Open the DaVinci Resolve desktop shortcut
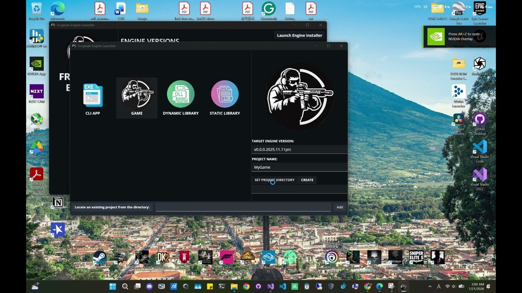This screenshot has height=293, width=522. click(x=458, y=124)
